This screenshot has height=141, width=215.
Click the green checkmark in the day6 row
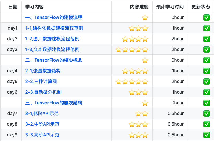pos(207,92)
